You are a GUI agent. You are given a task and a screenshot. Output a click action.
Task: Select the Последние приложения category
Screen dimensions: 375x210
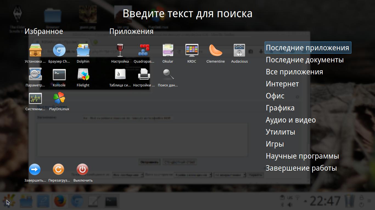click(x=308, y=48)
